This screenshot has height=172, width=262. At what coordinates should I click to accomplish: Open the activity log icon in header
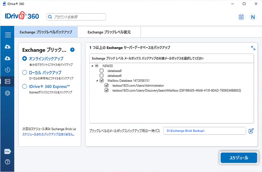point(241,17)
